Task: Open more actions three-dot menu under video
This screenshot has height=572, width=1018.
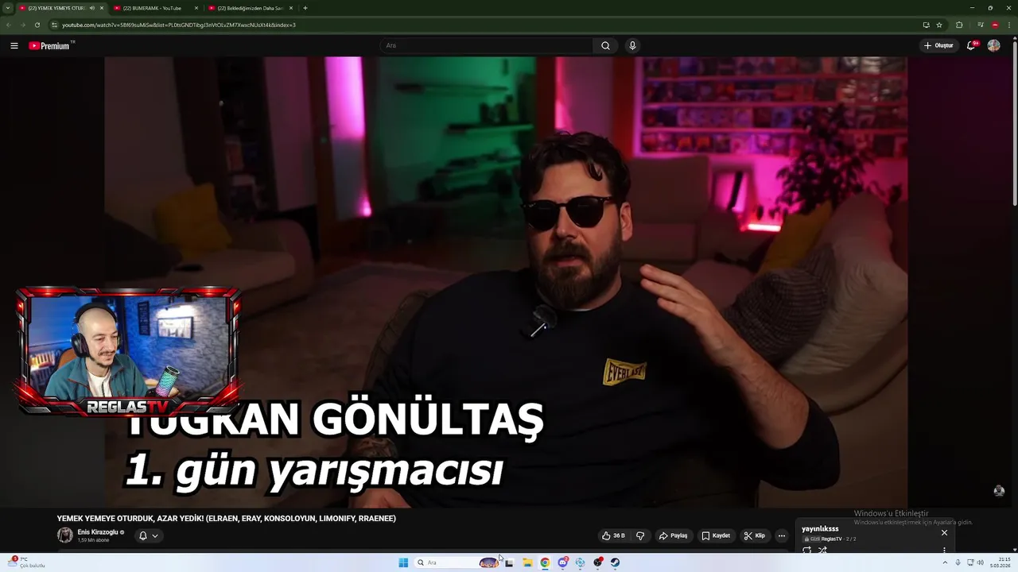Action: pyautogui.click(x=781, y=535)
